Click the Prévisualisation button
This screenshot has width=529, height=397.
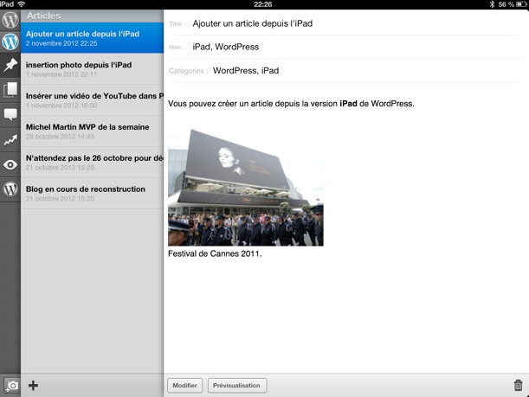(x=237, y=386)
